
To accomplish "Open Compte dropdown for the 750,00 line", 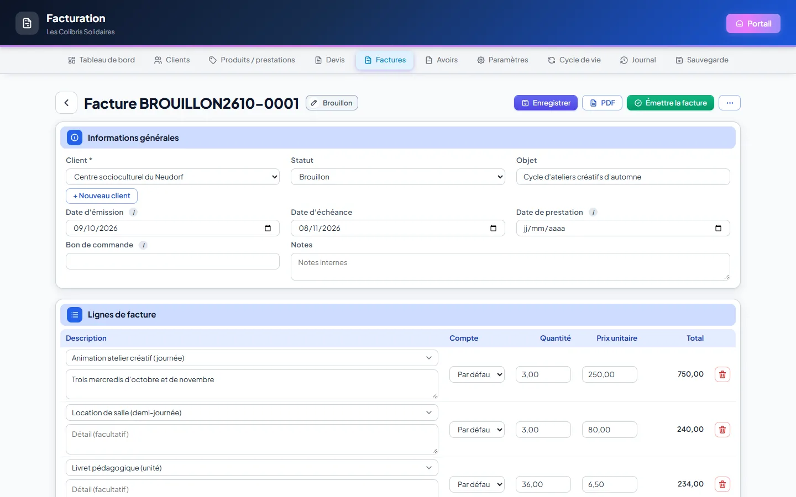I will pos(477,374).
